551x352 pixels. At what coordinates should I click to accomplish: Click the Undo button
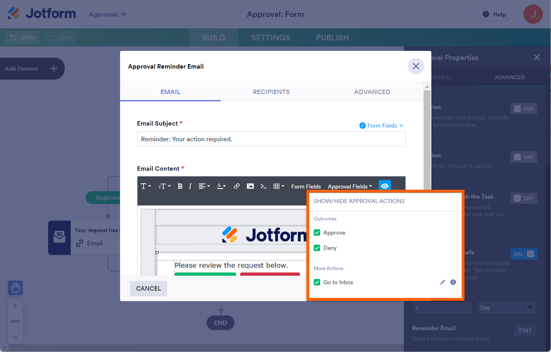[x=22, y=37]
